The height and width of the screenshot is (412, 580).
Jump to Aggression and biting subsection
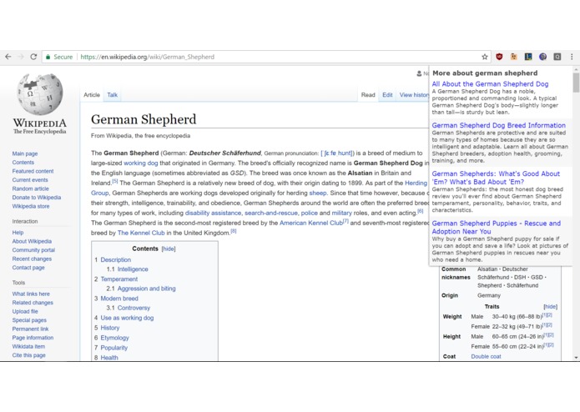click(x=147, y=289)
